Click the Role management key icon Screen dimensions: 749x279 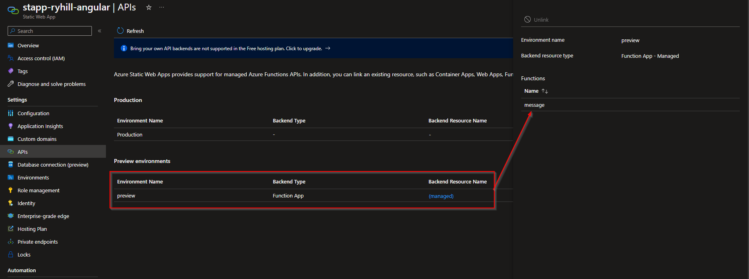coord(11,190)
